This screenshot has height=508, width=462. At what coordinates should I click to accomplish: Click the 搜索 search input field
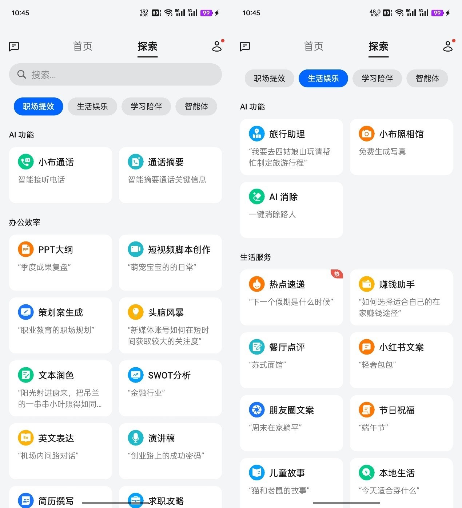[x=115, y=75]
